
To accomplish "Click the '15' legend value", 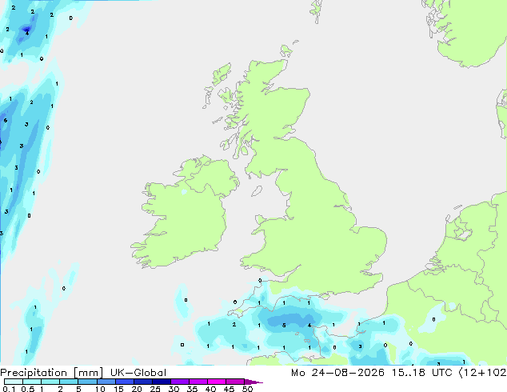I will click(x=118, y=389).
